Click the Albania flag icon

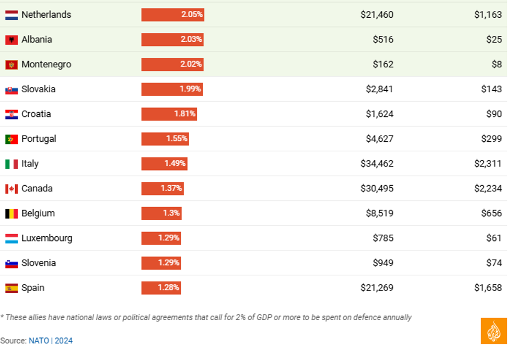(11, 40)
